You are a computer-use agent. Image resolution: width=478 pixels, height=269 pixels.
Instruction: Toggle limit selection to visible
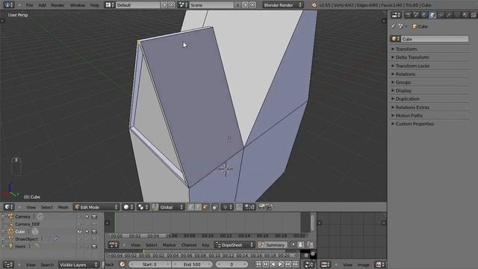pyautogui.click(x=215, y=207)
